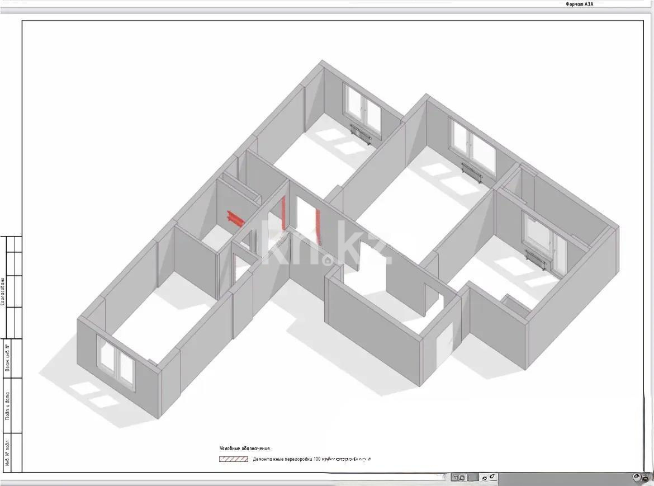Click the Условные обозначения legend heading
This screenshot has width=654, height=486.
coord(244,448)
